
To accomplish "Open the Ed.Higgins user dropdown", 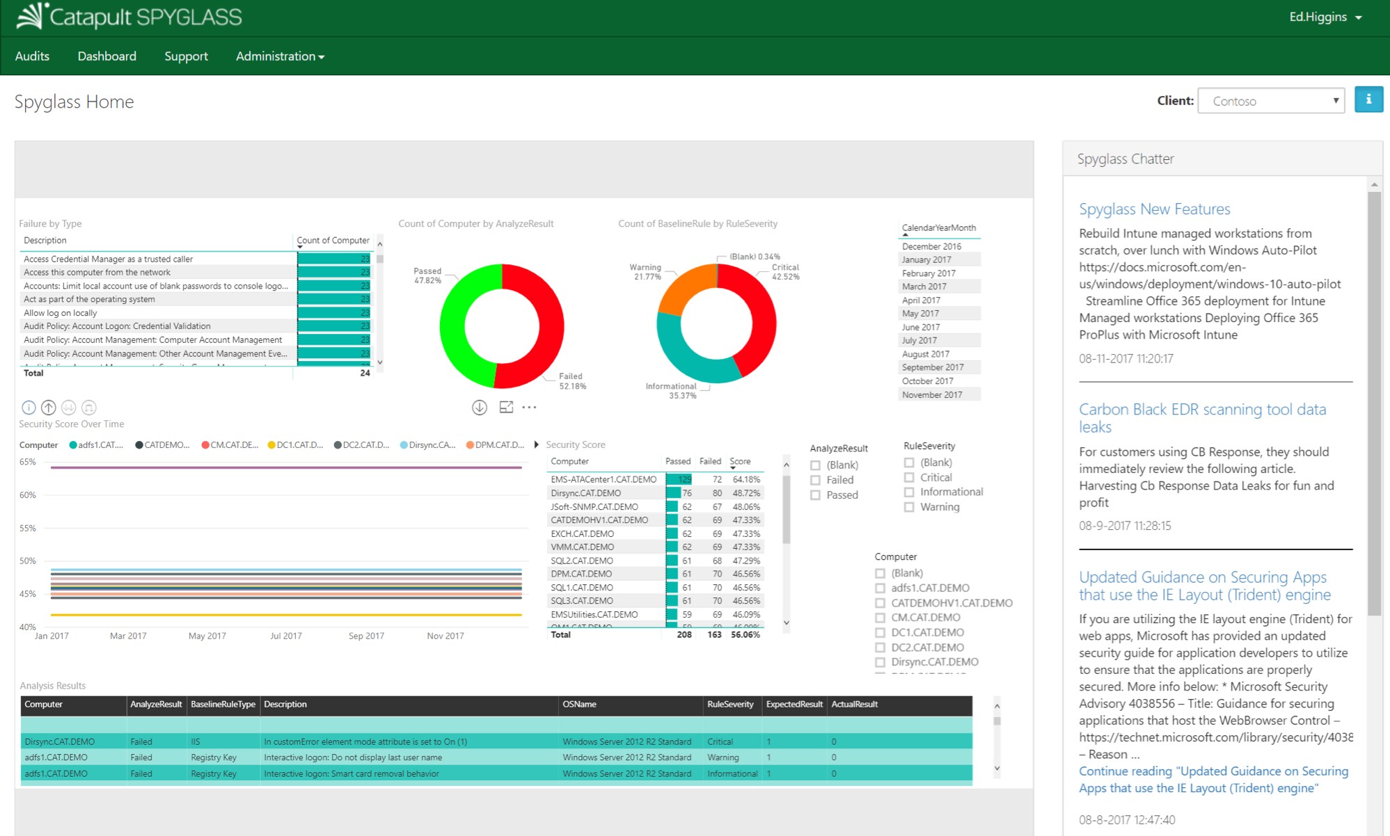I will point(1325,17).
